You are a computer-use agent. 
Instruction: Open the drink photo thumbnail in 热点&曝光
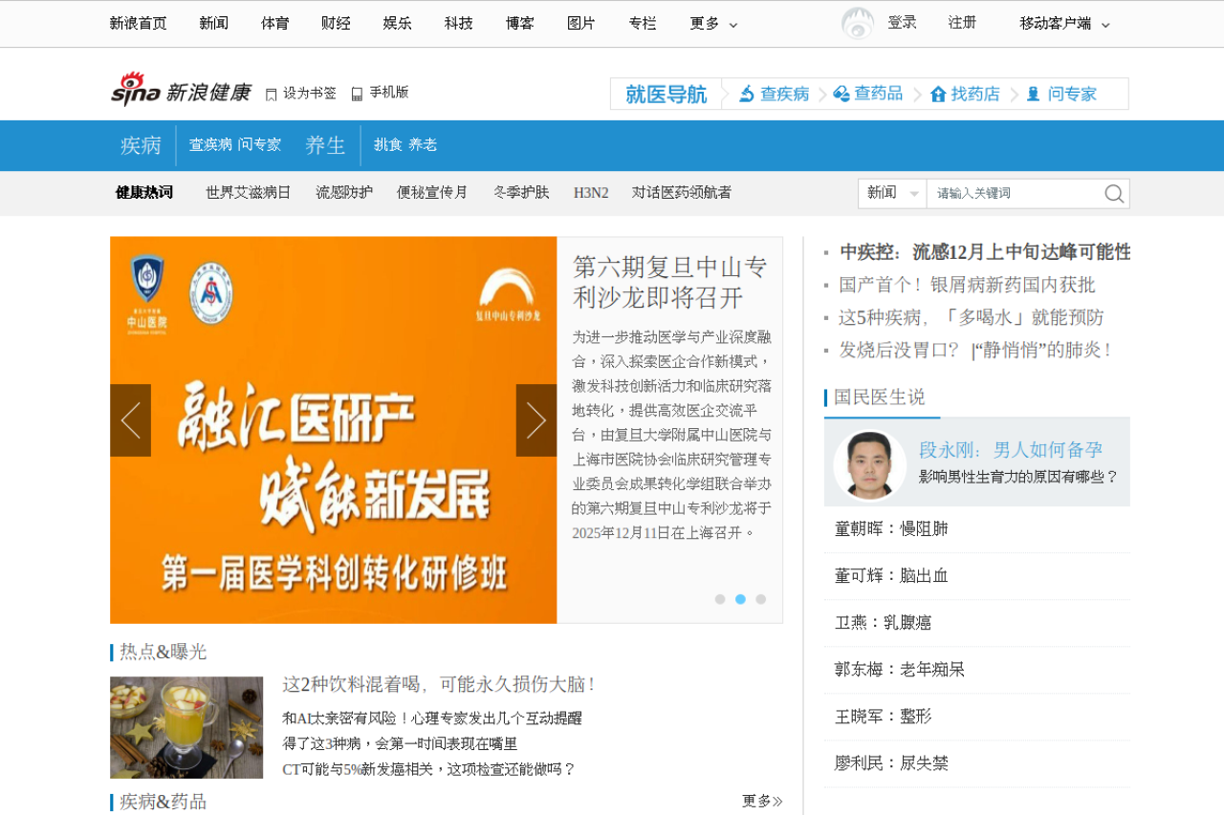(x=186, y=728)
